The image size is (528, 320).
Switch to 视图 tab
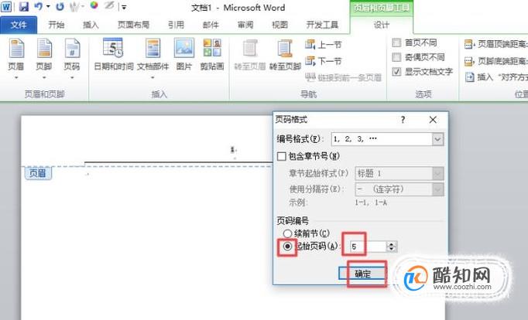[279, 25]
